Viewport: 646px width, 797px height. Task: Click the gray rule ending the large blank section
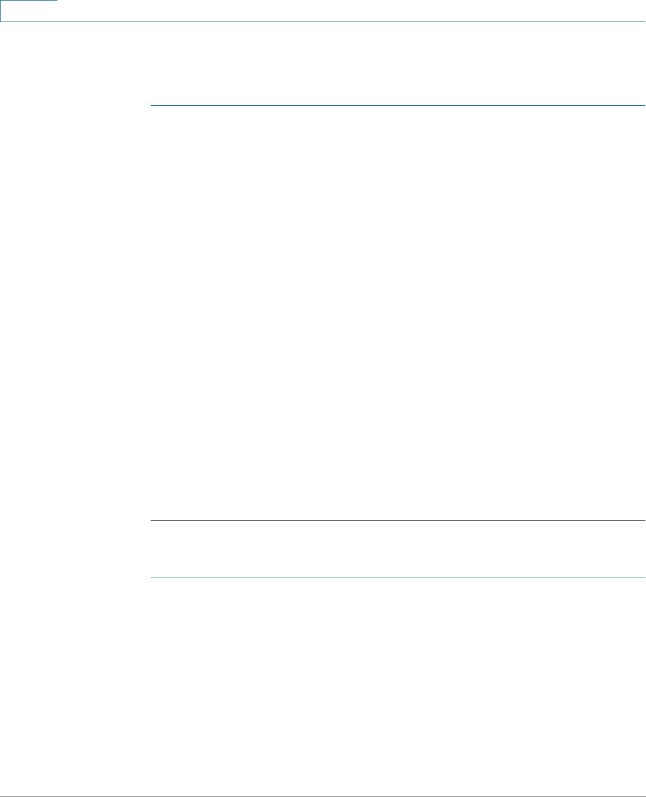pos(397,521)
